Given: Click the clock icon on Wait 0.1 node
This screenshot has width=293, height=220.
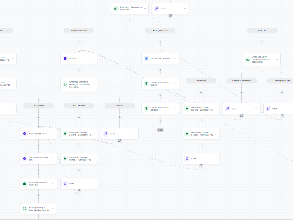Looking at the screenshot, I should click(x=65, y=59).
